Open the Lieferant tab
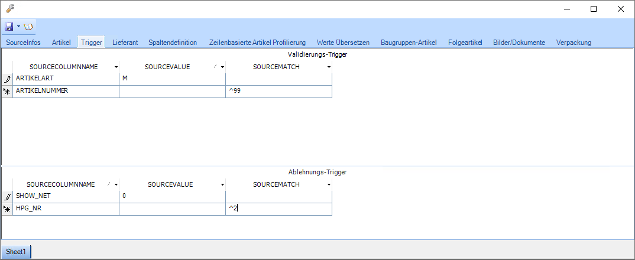Image resolution: width=635 pixels, height=260 pixels. point(125,43)
